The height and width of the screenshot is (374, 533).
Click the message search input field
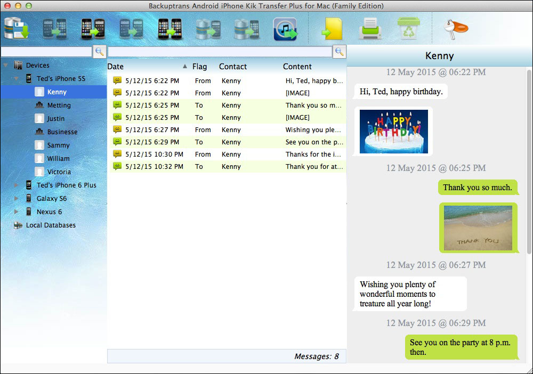coord(220,52)
